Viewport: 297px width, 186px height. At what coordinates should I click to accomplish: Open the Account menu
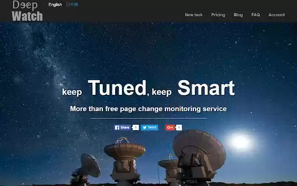277,15
